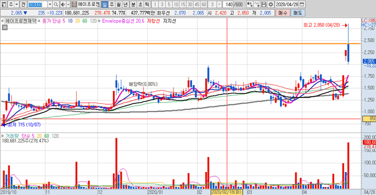Toggle the small square before 거래량

(x=3, y=136)
